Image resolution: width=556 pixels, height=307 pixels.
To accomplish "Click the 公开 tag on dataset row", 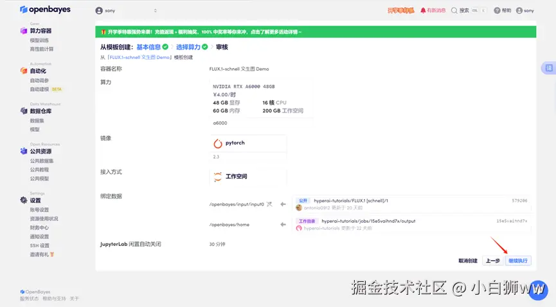I will tap(303, 200).
